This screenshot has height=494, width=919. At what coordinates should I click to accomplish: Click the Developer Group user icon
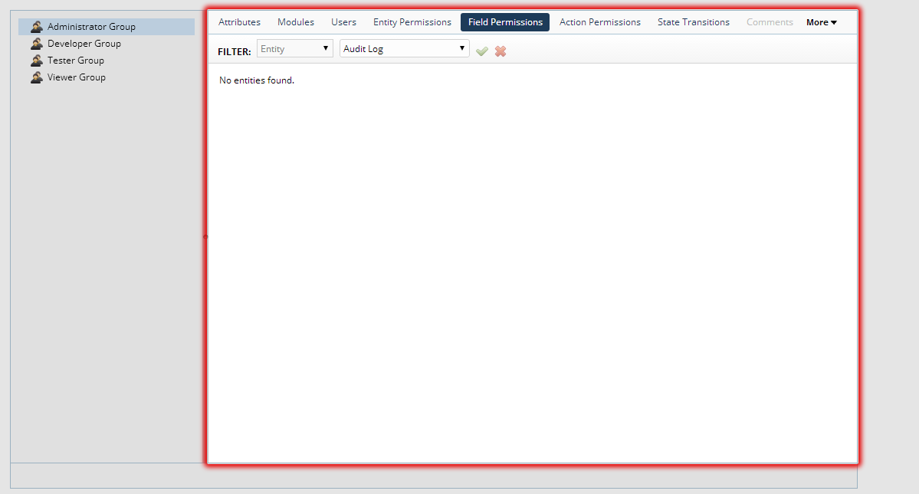pyautogui.click(x=37, y=44)
